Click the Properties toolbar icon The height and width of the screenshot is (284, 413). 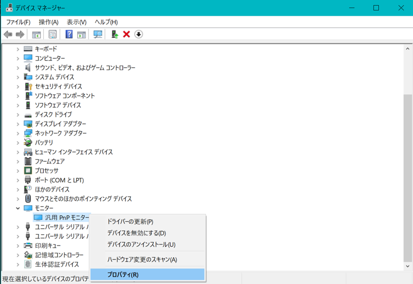pos(52,34)
